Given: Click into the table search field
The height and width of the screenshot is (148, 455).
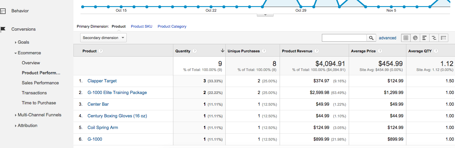Looking at the screenshot, I should pyautogui.click(x=344, y=38).
